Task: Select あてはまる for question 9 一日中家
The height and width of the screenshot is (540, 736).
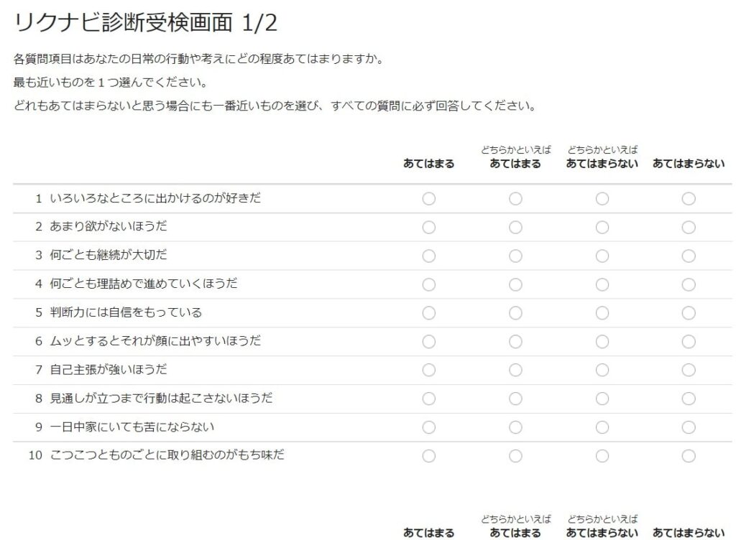Action: (428, 427)
